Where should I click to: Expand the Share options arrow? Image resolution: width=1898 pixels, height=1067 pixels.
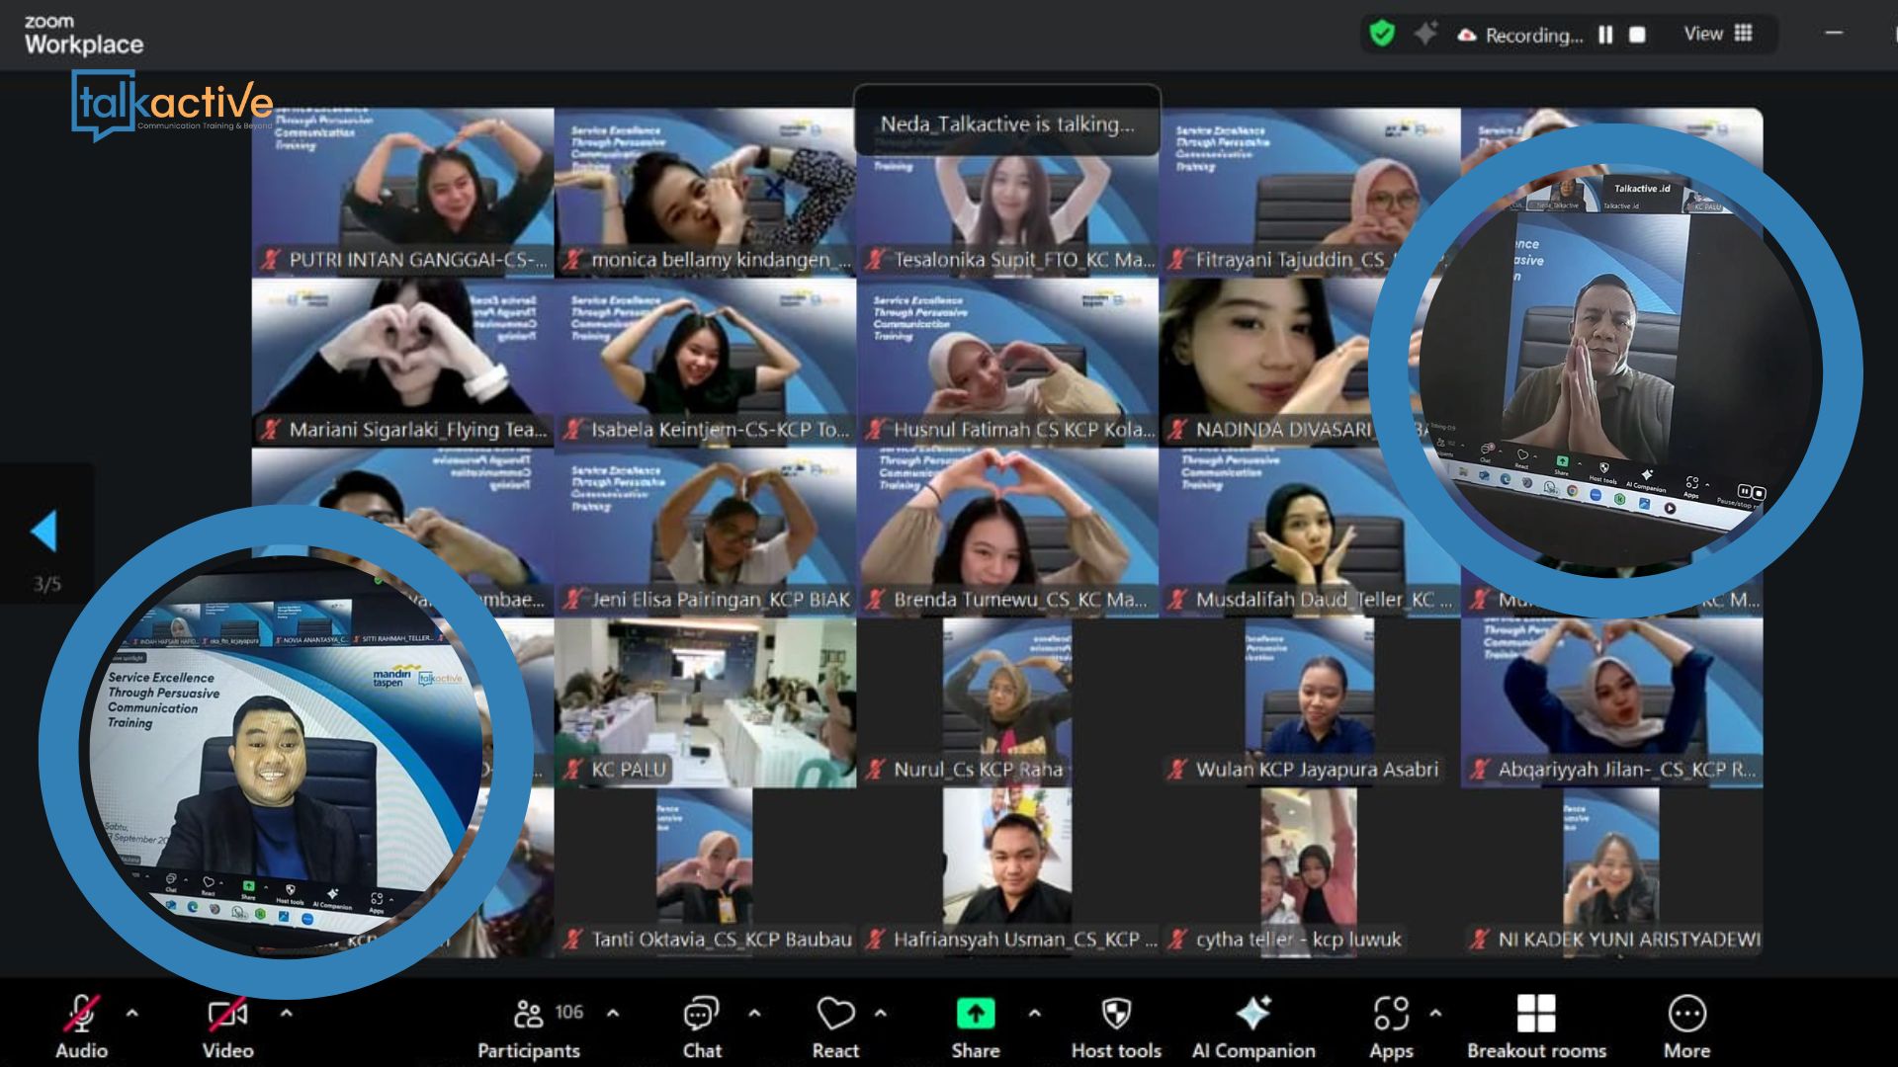pos(1034,1014)
